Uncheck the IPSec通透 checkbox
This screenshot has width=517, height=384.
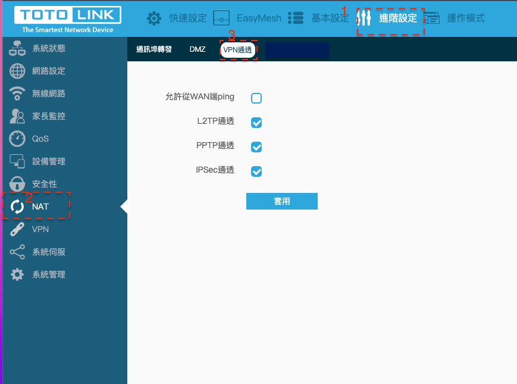click(256, 171)
